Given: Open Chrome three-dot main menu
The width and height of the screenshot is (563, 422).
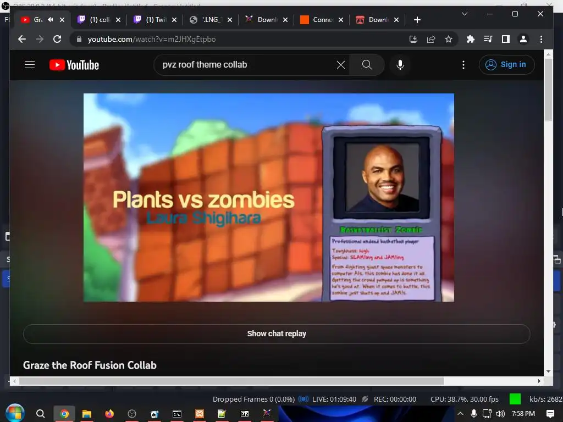Looking at the screenshot, I should tap(541, 39).
